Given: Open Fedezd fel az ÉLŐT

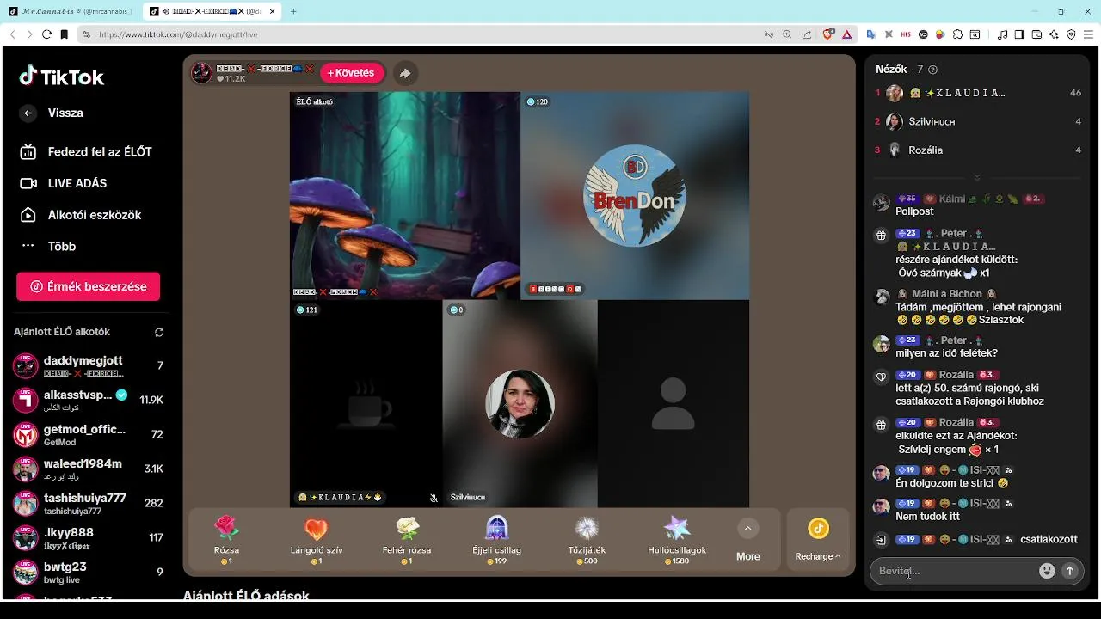Looking at the screenshot, I should coord(86,151).
